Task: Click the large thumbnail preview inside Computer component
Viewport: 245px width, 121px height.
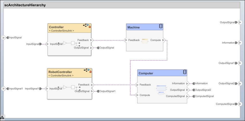Action: coord(161,88)
